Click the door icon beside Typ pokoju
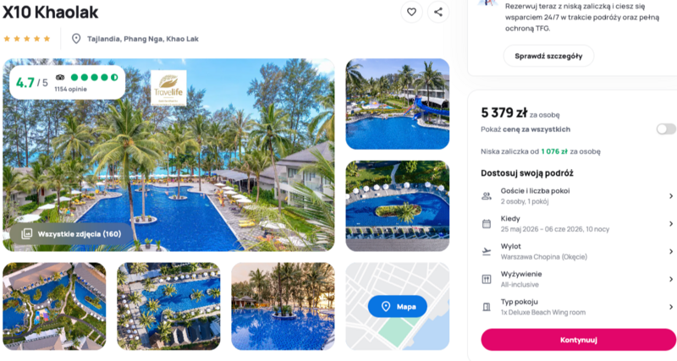 point(487,307)
